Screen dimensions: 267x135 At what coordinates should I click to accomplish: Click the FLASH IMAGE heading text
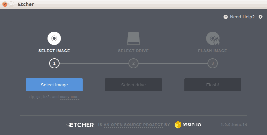[212, 51]
